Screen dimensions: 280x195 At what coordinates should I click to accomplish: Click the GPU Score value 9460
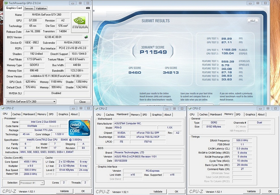[135, 73]
